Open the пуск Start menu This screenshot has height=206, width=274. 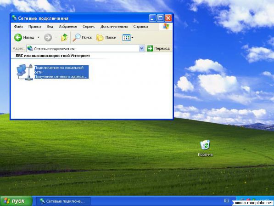click(x=16, y=201)
